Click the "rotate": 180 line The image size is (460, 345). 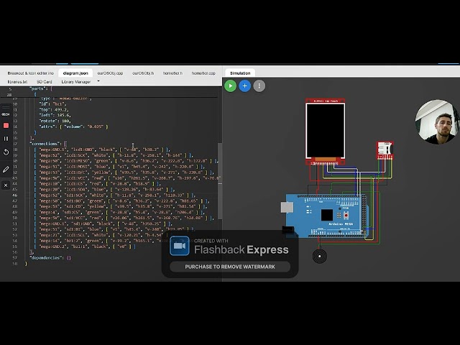pyautogui.click(x=55, y=121)
